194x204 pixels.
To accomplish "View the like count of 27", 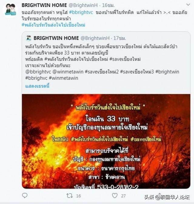I will tap(123, 196).
